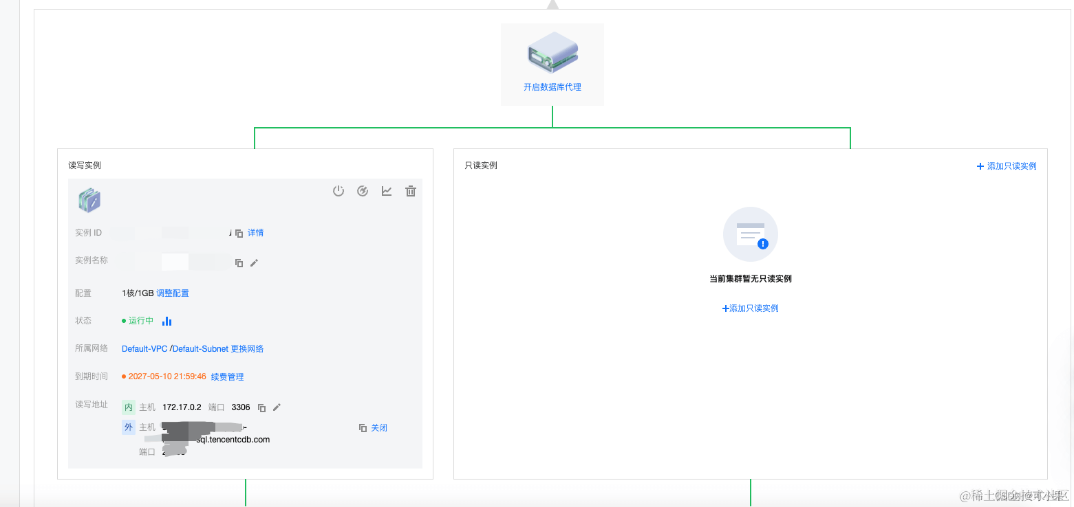Image resolution: width=1074 pixels, height=507 pixels.
Task: Copy the instance ID (实例 ID)
Action: pyautogui.click(x=239, y=234)
